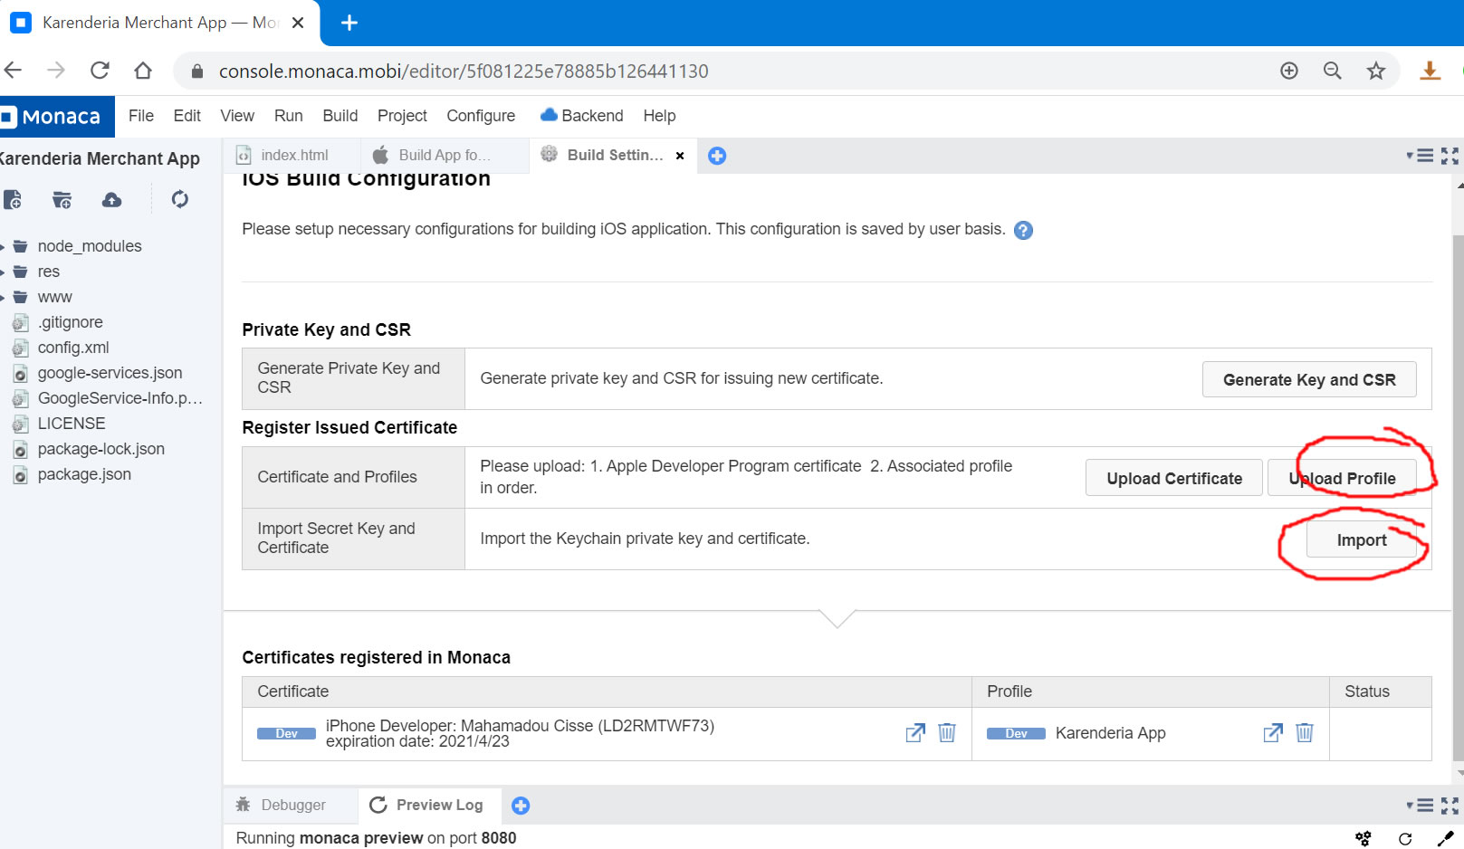The width and height of the screenshot is (1464, 849).
Task: Expand the www folder
Action: pyautogui.click(x=4, y=297)
